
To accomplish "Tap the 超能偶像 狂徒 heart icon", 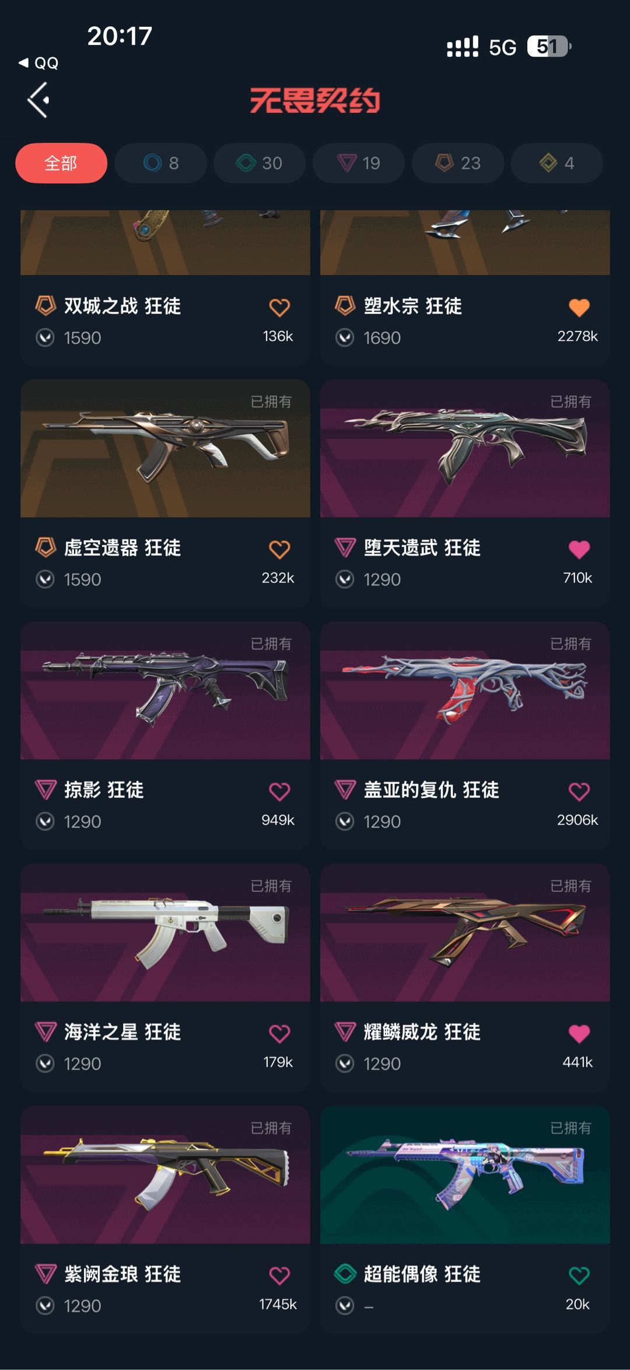I will (579, 1275).
